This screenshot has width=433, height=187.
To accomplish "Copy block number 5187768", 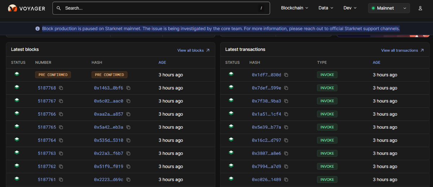I will (x=61, y=88).
